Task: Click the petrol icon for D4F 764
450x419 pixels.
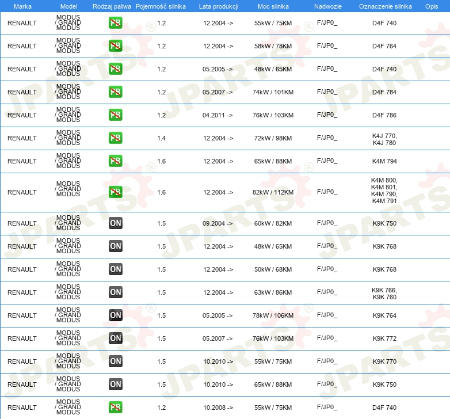Action: tap(116, 46)
